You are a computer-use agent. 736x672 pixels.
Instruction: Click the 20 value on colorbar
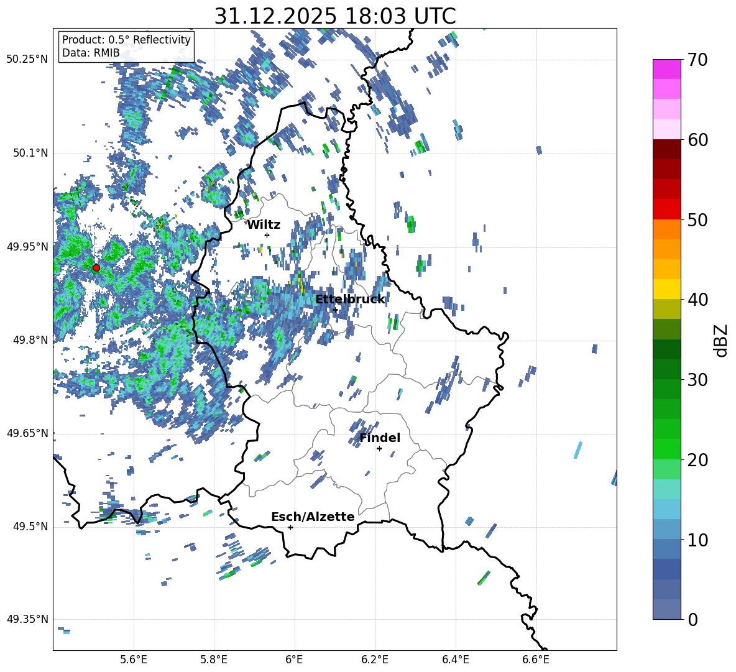[x=697, y=460]
